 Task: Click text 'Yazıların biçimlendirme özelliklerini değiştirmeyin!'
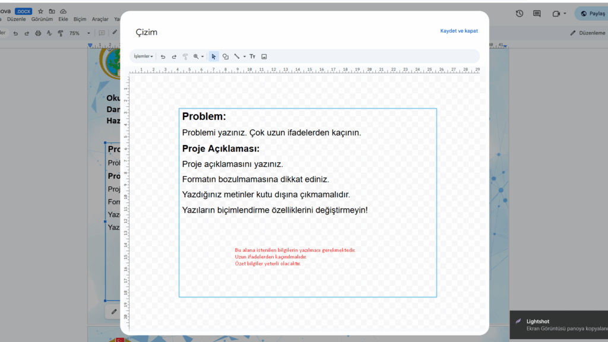tap(275, 210)
